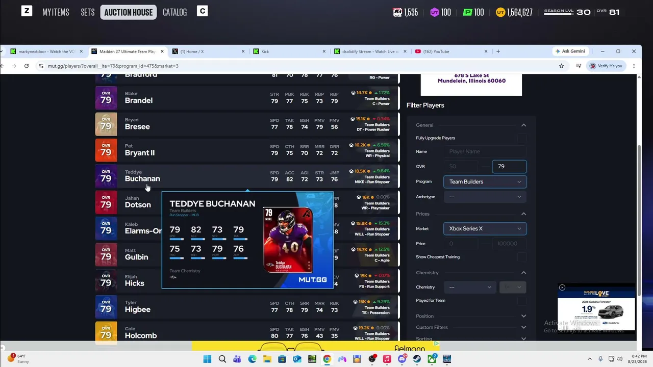Switch to the YouTube browser tab
Viewport: 653px width, 367px height.
[450, 51]
